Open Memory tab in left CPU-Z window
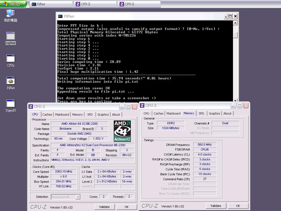 tap(77, 115)
